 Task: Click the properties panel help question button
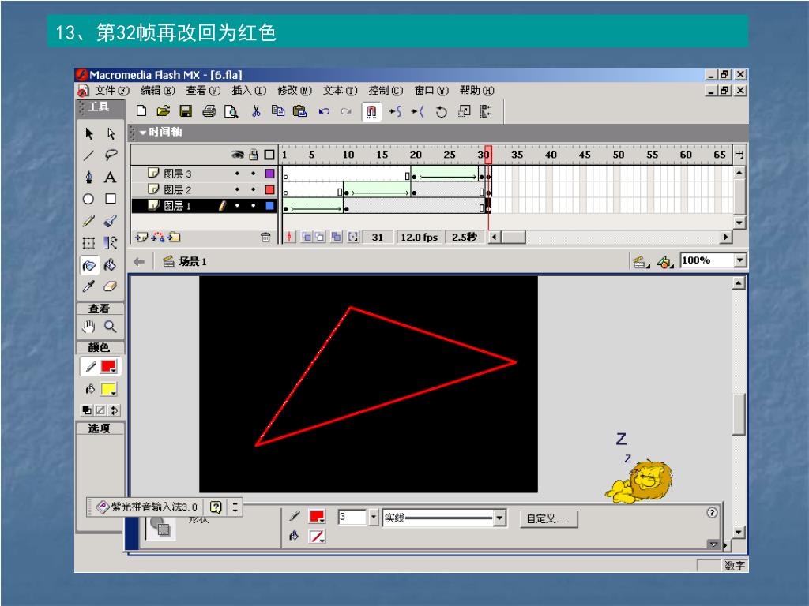coord(712,512)
